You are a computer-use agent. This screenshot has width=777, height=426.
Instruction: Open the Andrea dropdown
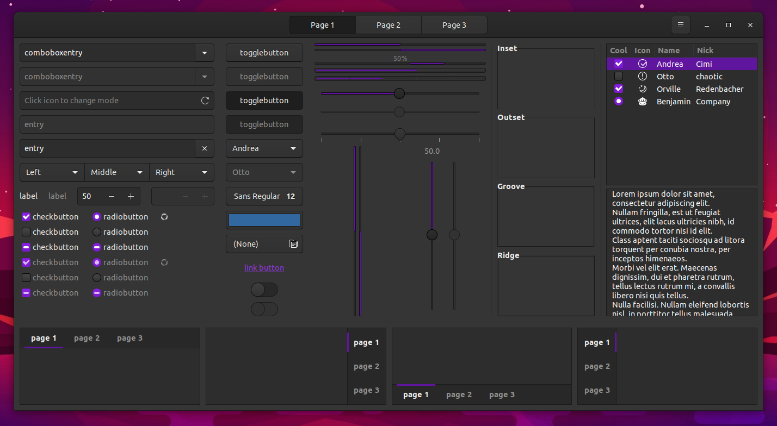(264, 148)
